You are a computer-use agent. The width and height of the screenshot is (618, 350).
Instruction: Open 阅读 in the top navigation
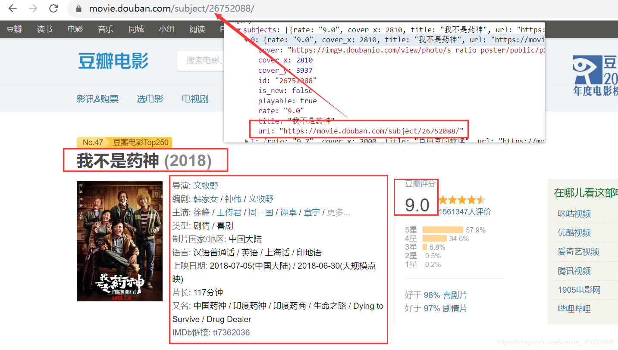coord(197,29)
